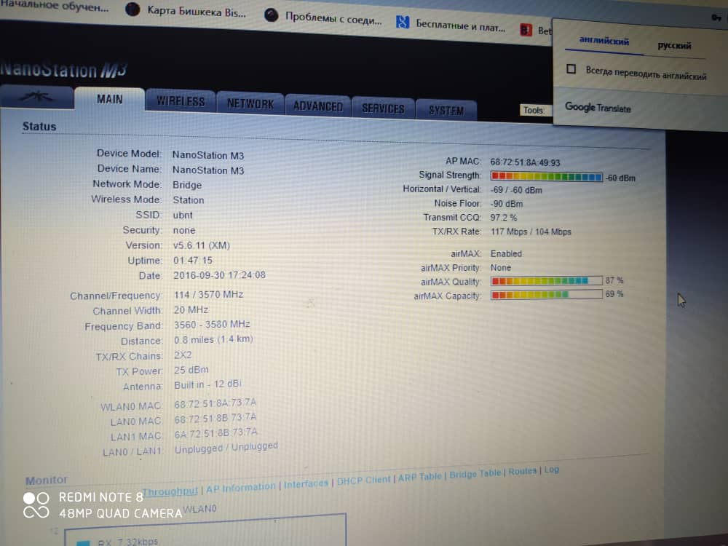The height and width of the screenshot is (546, 728).
Task: Click the 'Status' section heading
Action: 39,126
